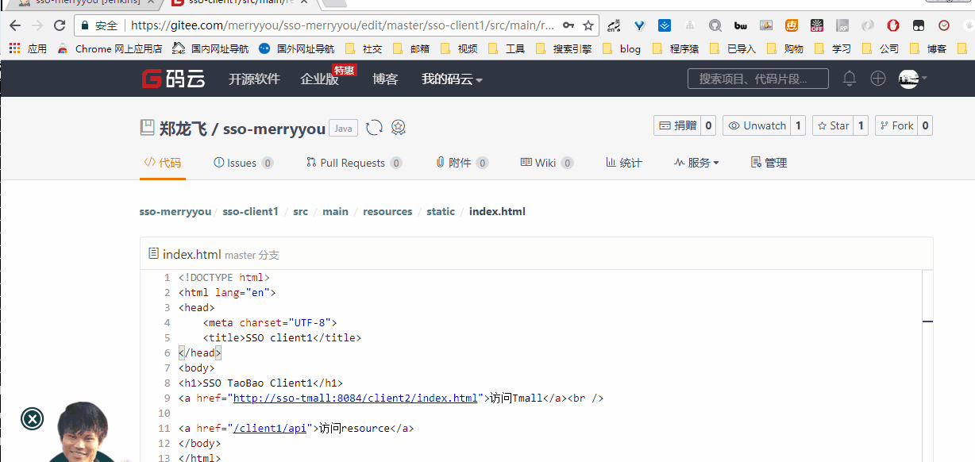Click the quality badge icon next to sync
Viewport: 975px width, 462px height.
click(398, 127)
